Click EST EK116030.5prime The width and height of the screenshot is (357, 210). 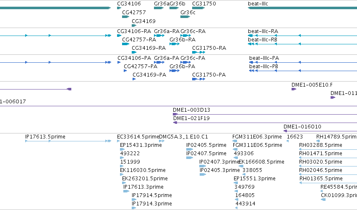pyautogui.click(x=143, y=170)
